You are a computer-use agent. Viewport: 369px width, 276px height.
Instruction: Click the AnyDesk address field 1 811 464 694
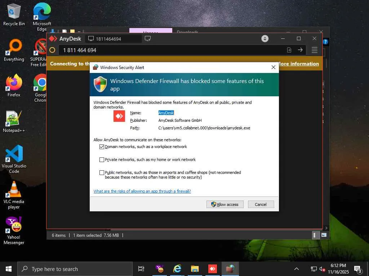pos(172,50)
